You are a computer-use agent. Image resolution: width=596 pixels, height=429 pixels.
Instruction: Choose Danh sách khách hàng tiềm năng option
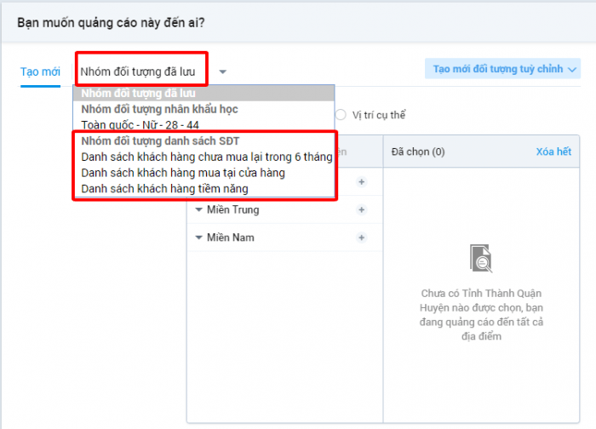(x=164, y=188)
